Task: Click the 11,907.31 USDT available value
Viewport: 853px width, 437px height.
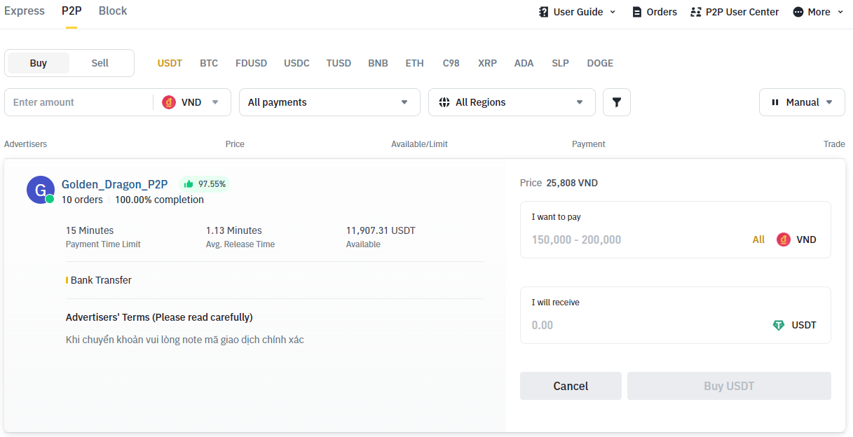Action: (381, 230)
